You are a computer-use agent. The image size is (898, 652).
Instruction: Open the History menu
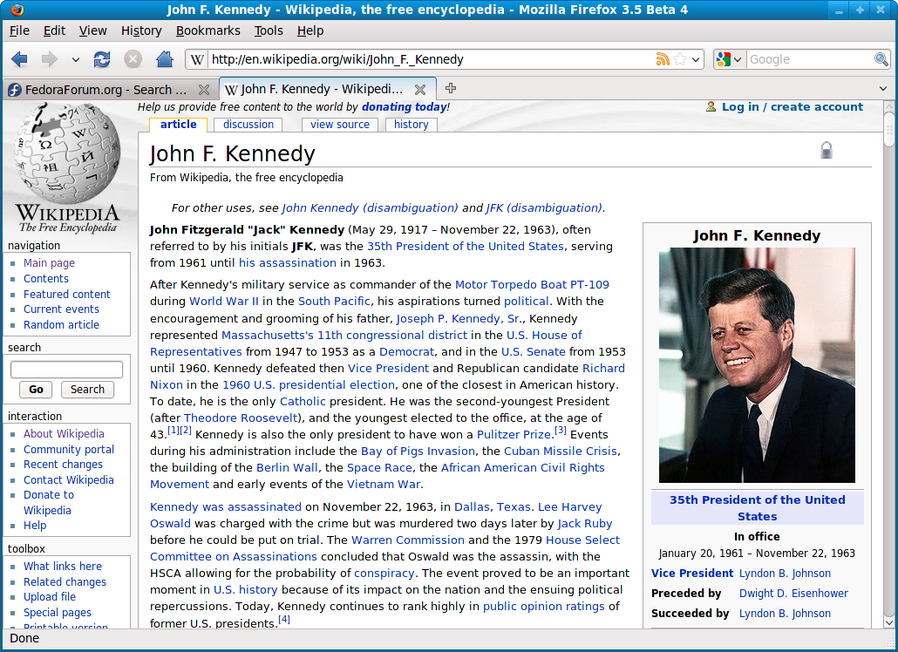(x=141, y=31)
